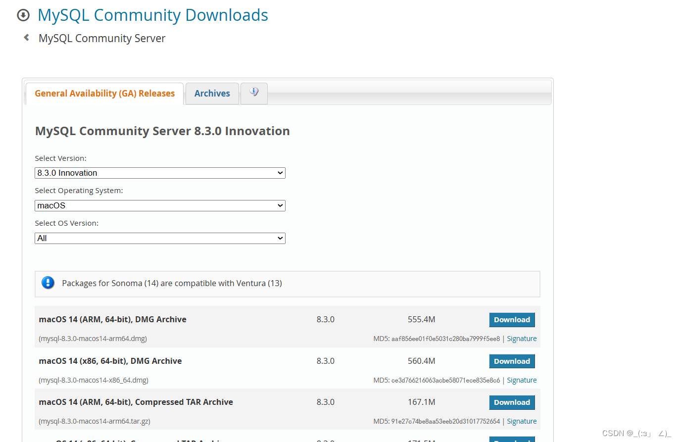The width and height of the screenshot is (679, 442).
Task: Switch to General Availability (GA) Releases tab
Action: [x=104, y=94]
